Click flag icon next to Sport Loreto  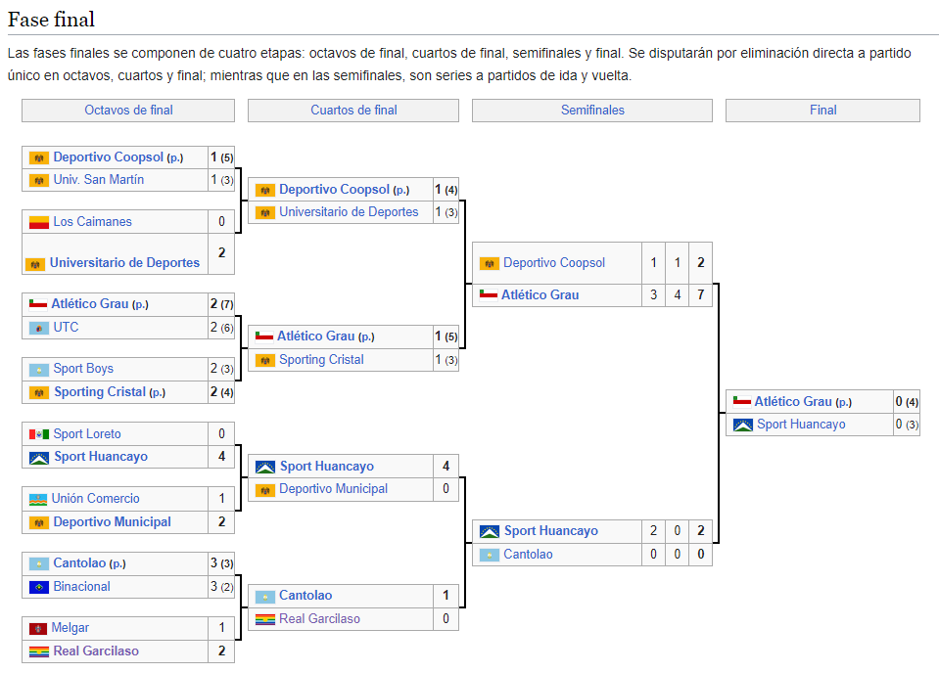39,434
